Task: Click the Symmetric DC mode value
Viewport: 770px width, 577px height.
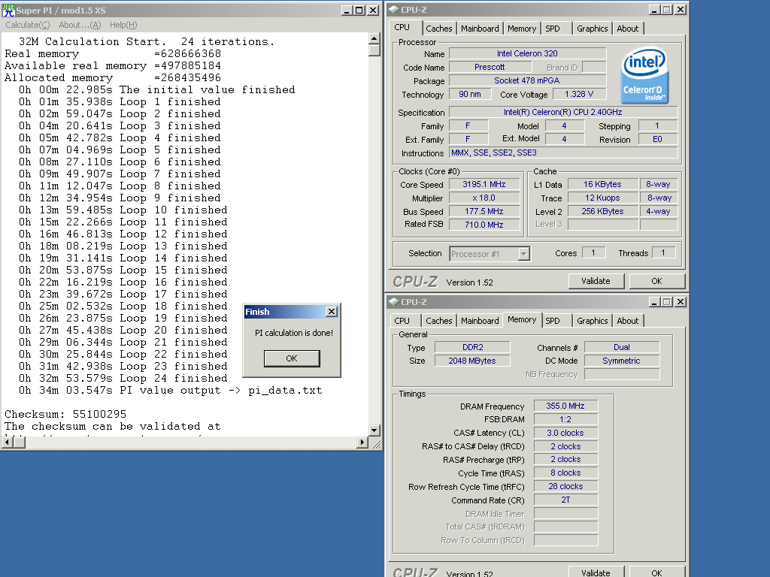Action: [622, 361]
